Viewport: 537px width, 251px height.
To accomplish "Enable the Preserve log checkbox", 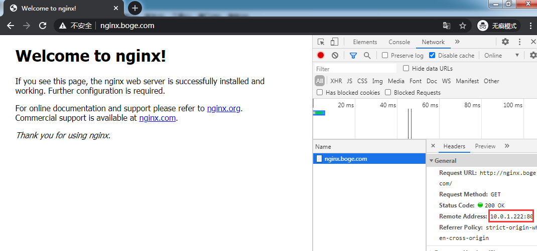I will coord(385,55).
